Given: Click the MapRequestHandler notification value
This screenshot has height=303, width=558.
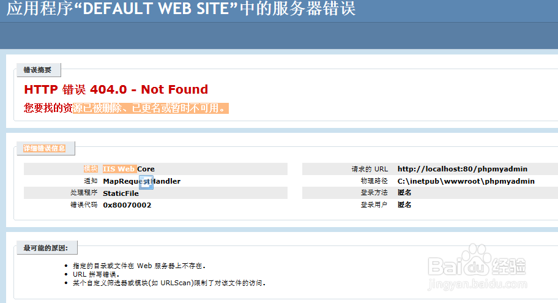Looking at the screenshot, I should coord(141,181).
